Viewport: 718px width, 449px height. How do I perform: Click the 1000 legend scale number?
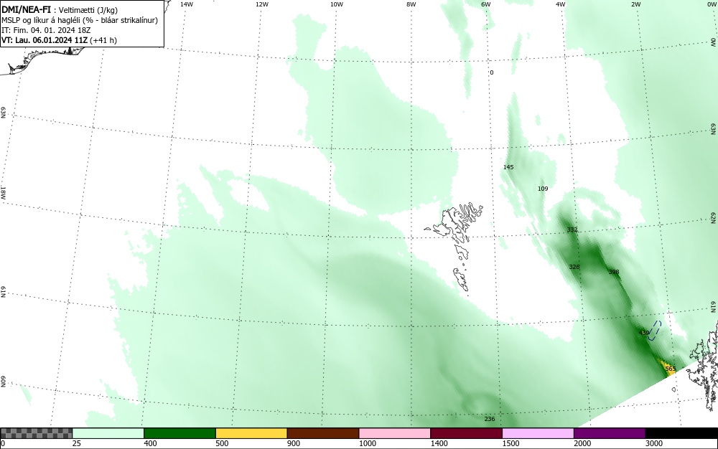coord(367,443)
